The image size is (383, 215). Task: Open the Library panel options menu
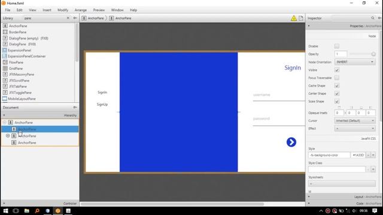75,18
